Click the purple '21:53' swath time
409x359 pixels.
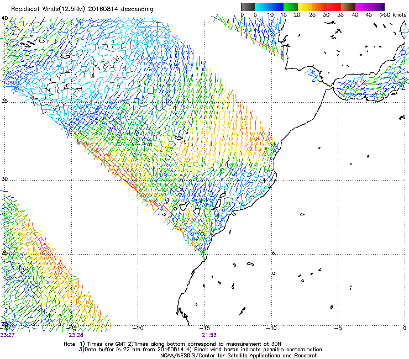pyautogui.click(x=209, y=335)
